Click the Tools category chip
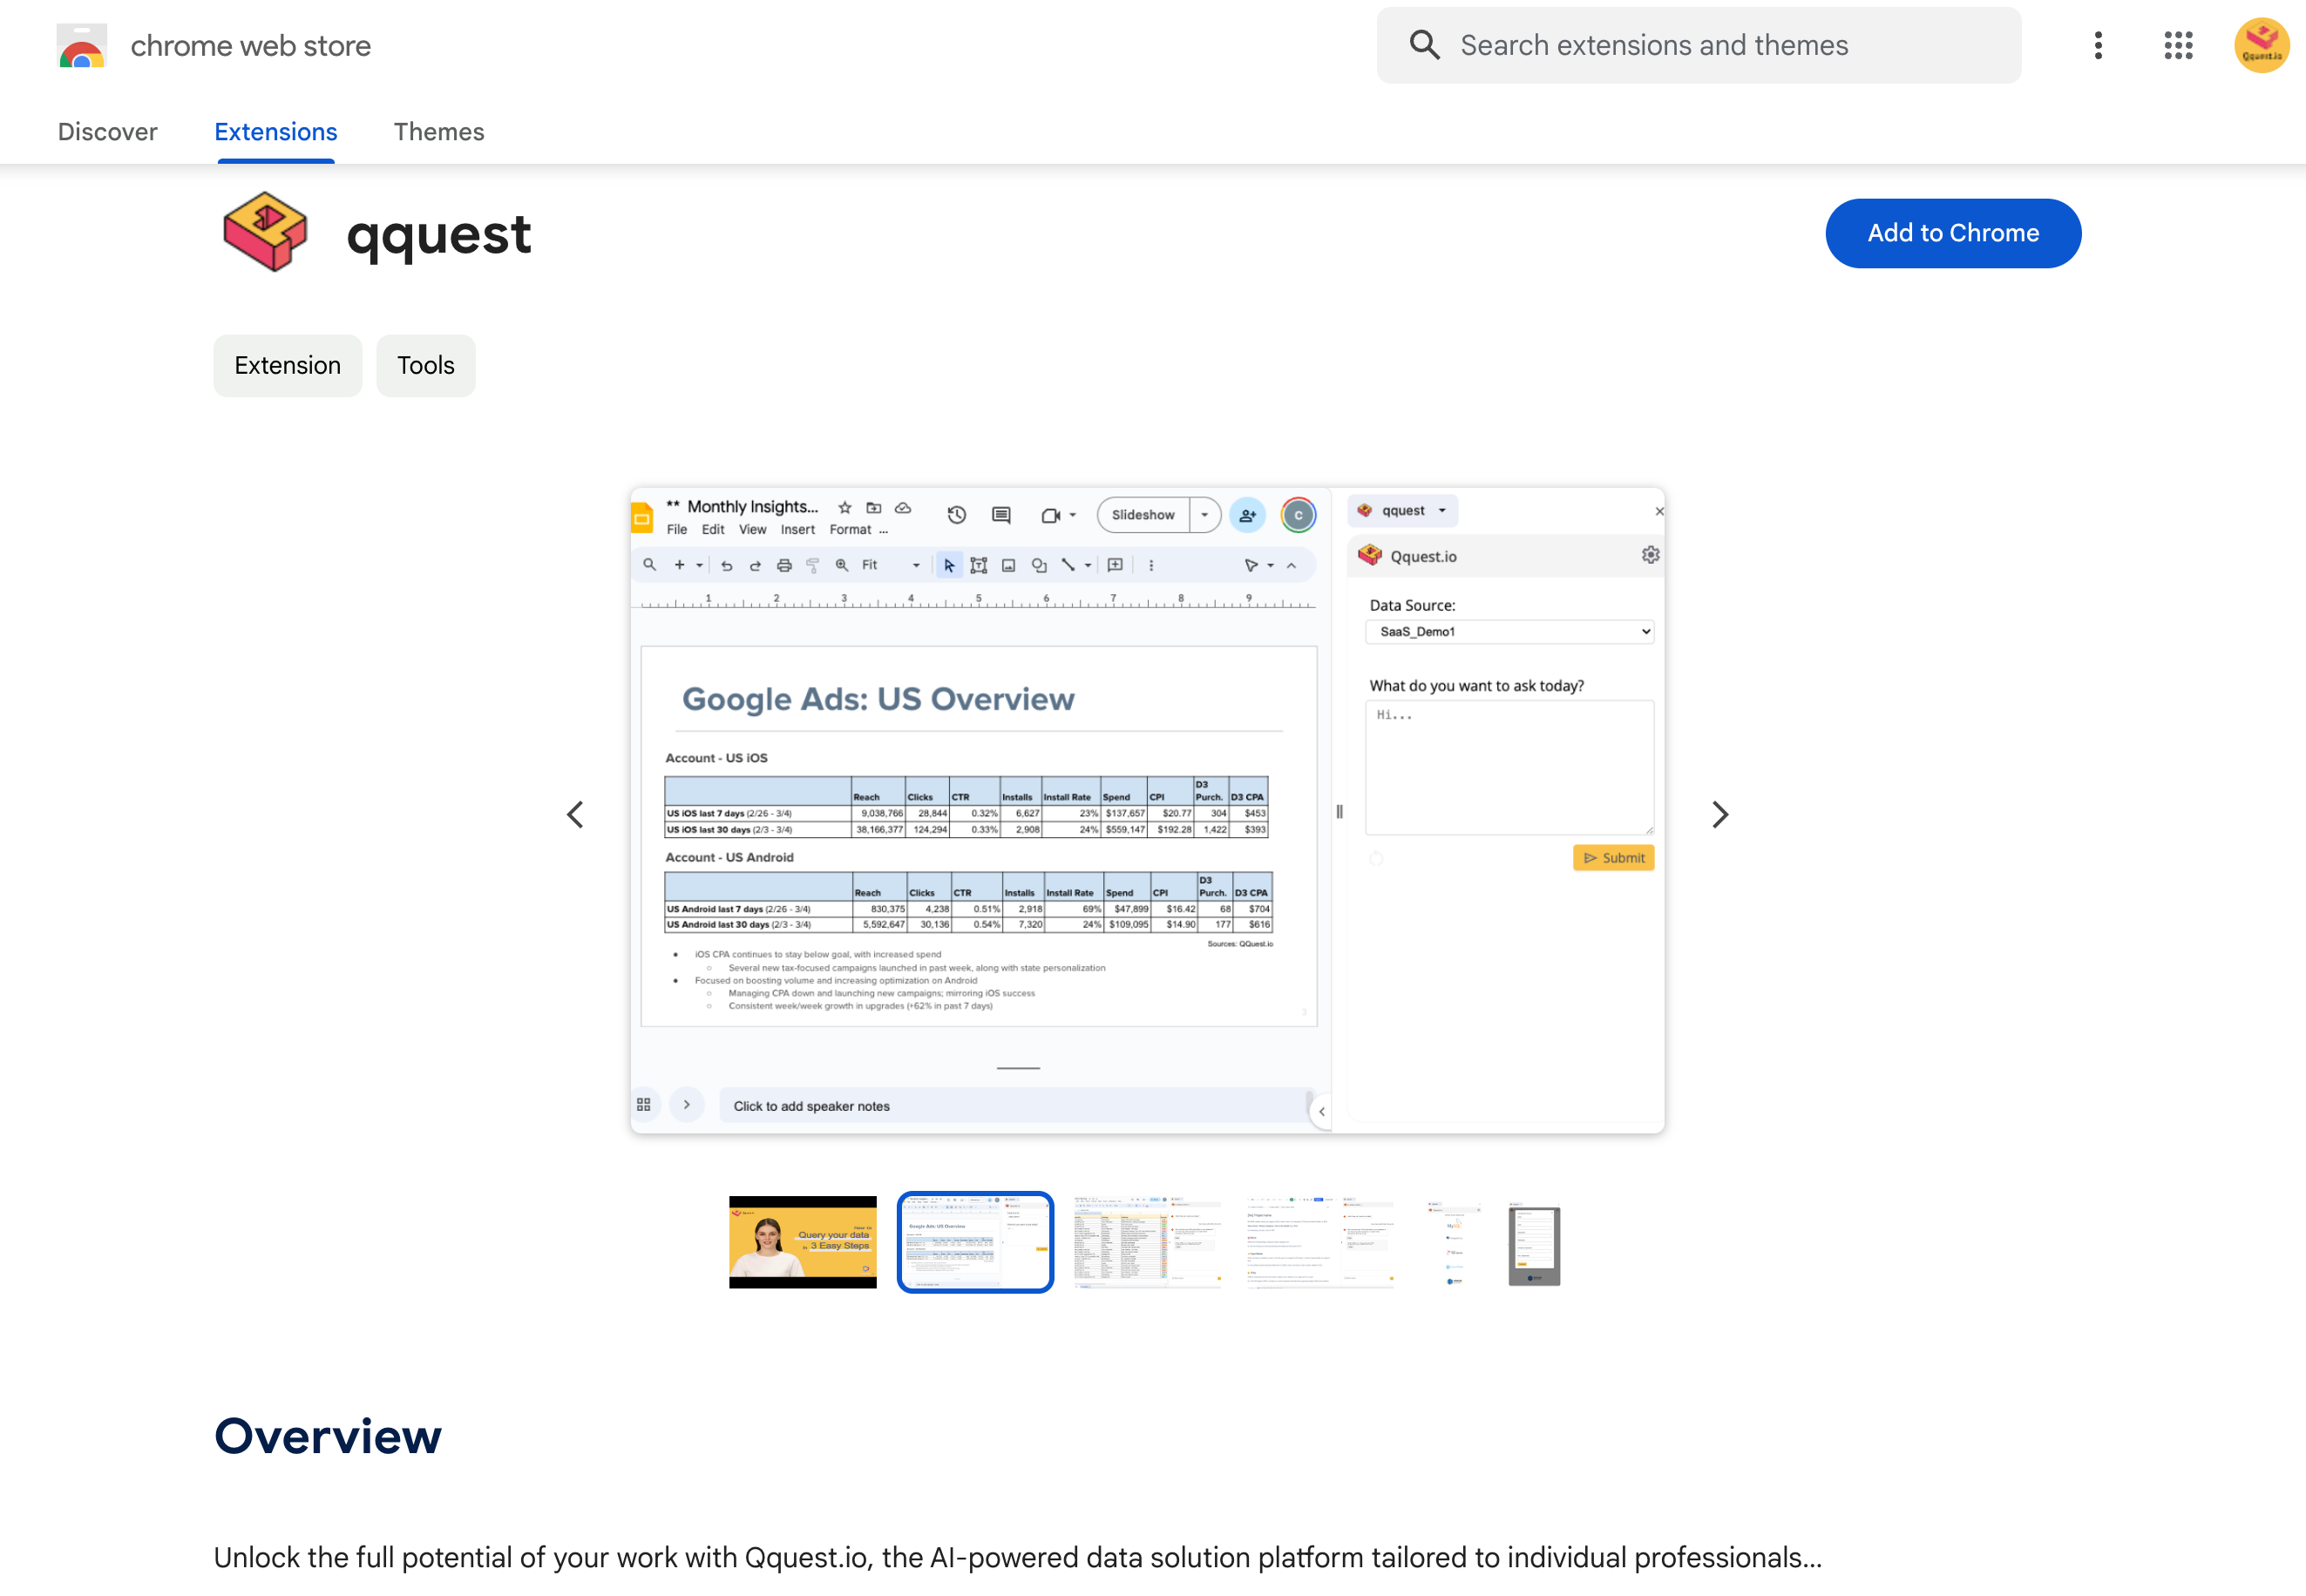The height and width of the screenshot is (1596, 2306). [425, 365]
